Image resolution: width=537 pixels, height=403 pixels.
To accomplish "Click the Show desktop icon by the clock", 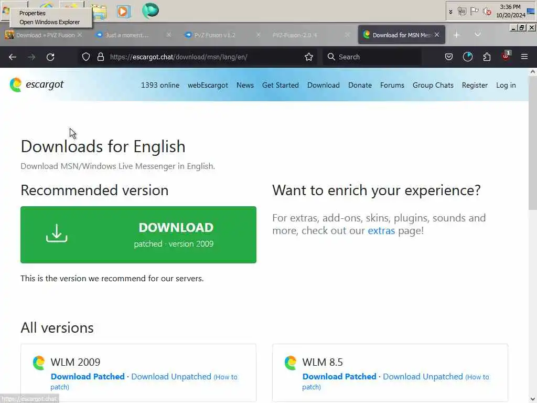I will [531, 12].
